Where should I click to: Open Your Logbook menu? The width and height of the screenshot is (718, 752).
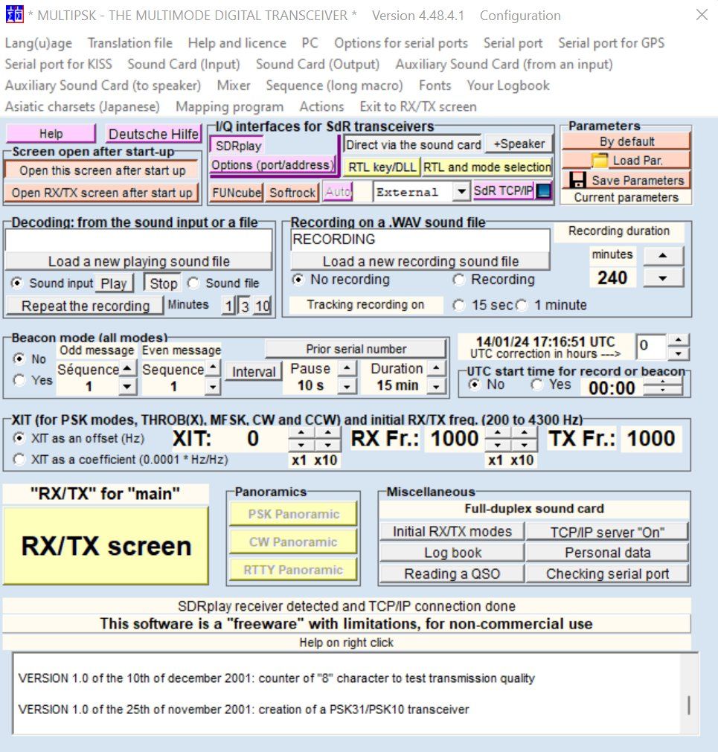(508, 85)
